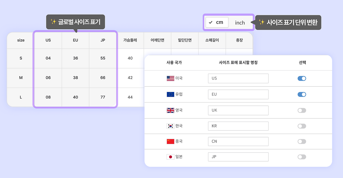Screen dimensions: 343x178
Task: Click the US name input field
Action: click(x=238, y=78)
